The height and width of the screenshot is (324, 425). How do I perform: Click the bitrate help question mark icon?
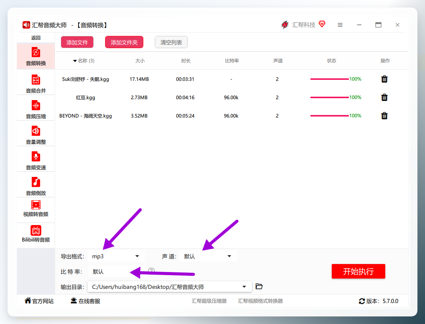[151, 271]
